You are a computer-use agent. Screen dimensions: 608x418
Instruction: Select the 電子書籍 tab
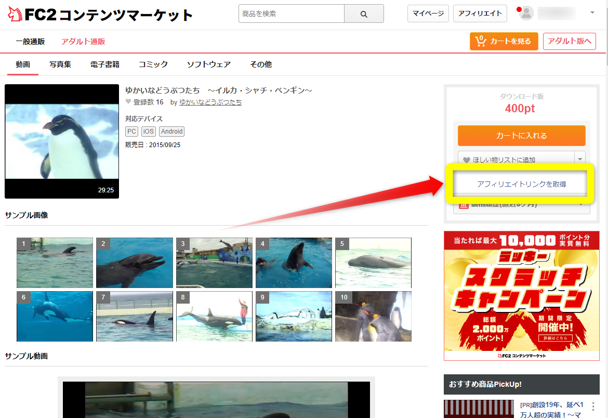[105, 64]
